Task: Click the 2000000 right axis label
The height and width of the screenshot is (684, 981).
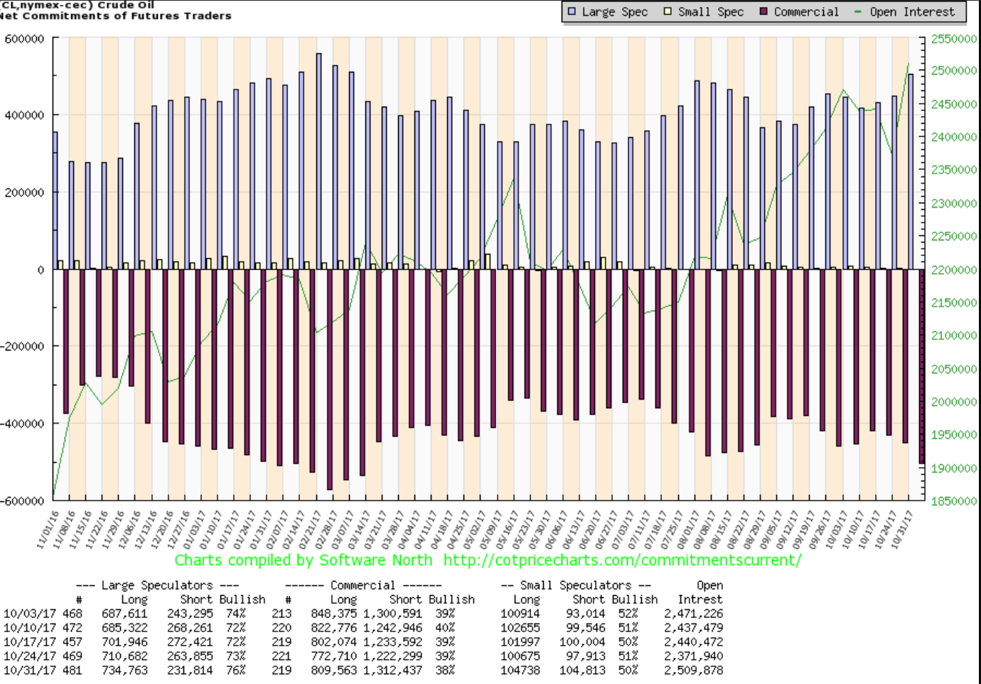Action: [954, 402]
